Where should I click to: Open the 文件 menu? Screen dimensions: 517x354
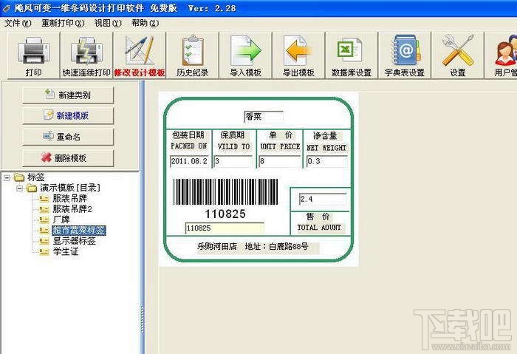coord(18,23)
